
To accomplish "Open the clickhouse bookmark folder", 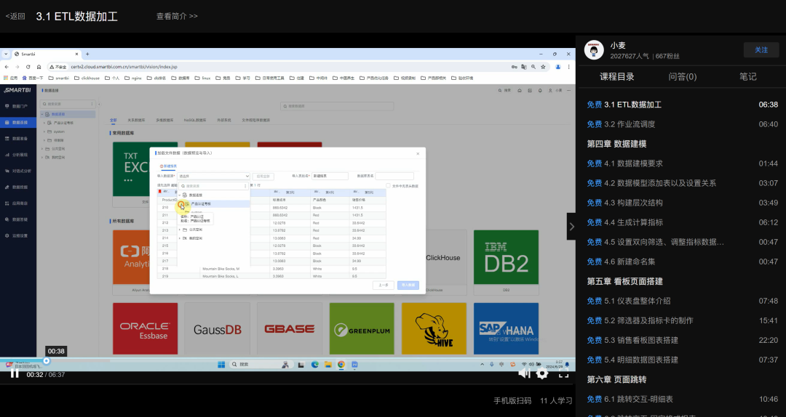I will [x=87, y=78].
